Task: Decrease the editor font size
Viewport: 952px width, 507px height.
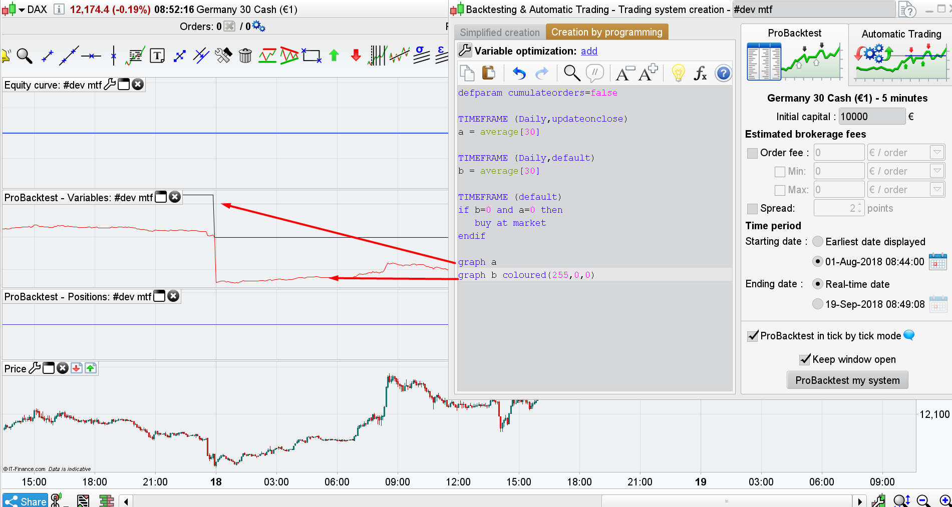Action: click(x=624, y=74)
